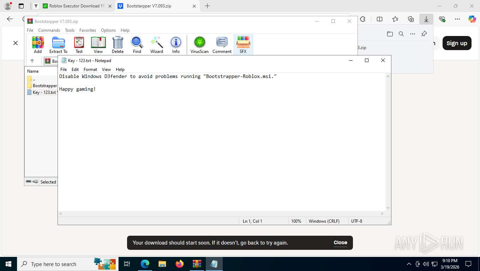Screen dimensions: 480x271
Task: Pin the downloads panel
Action: pyautogui.click(x=424, y=34)
